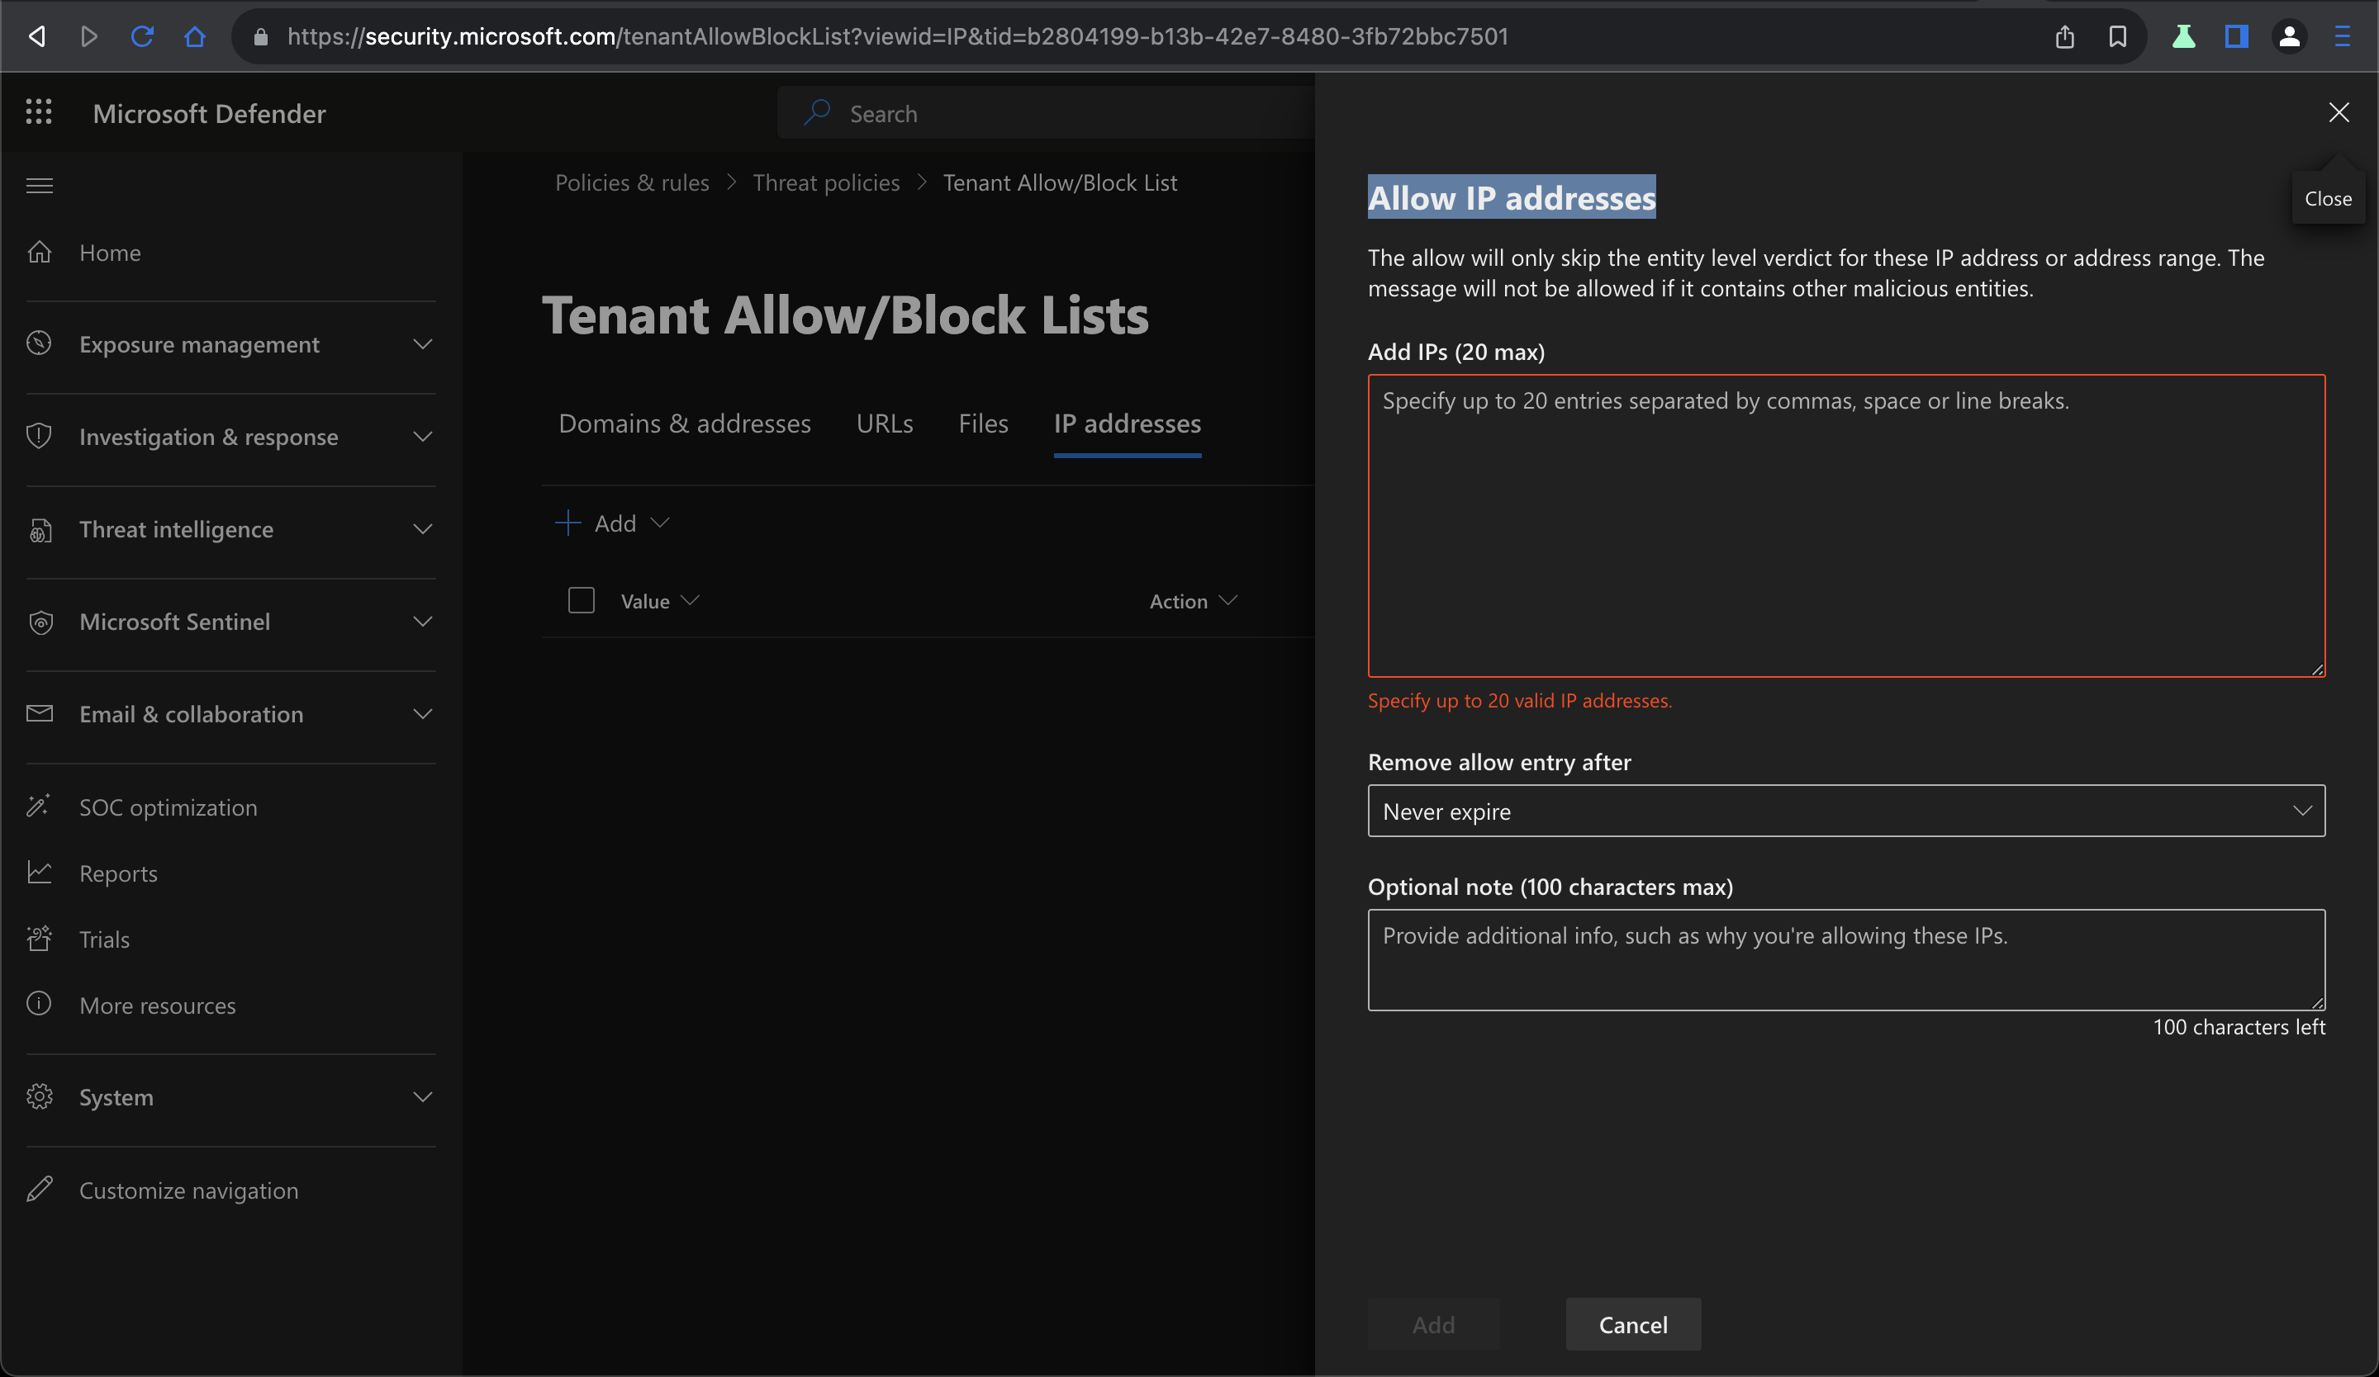Open SOC optimization page
2379x1377 pixels.
[x=168, y=807]
